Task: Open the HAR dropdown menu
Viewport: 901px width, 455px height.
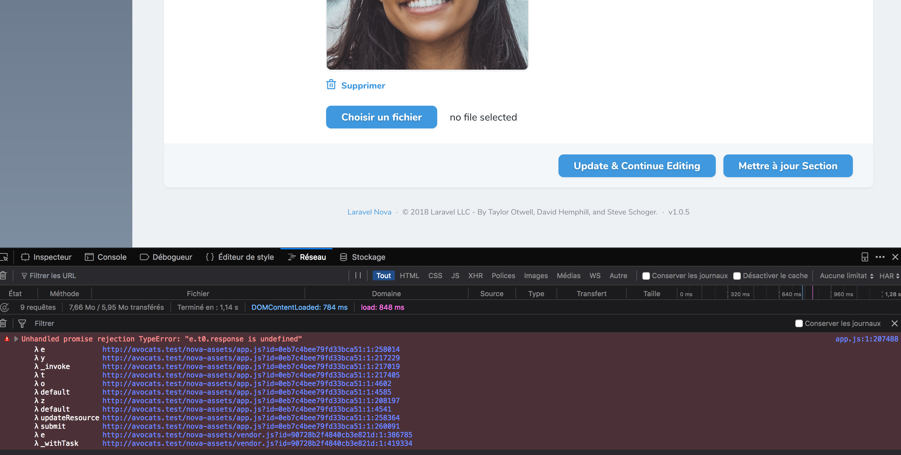Action: [889, 276]
